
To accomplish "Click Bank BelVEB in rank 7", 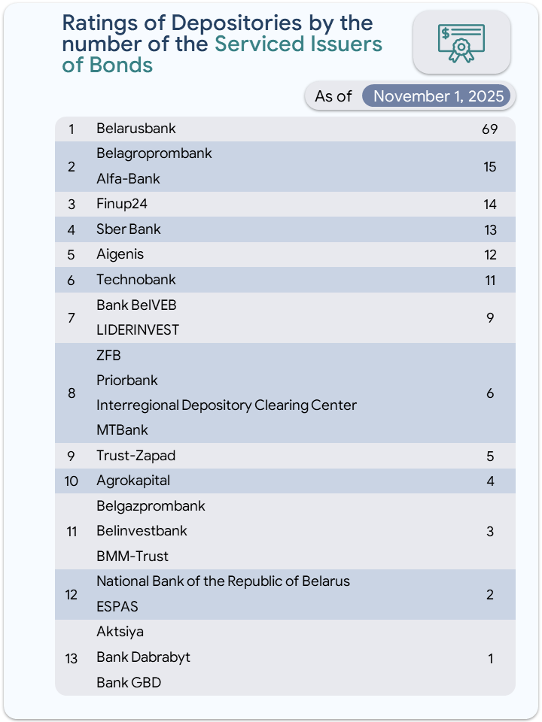I will tap(136, 305).
